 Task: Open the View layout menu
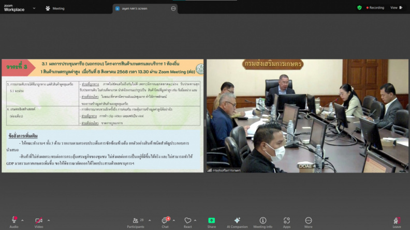(397, 8)
